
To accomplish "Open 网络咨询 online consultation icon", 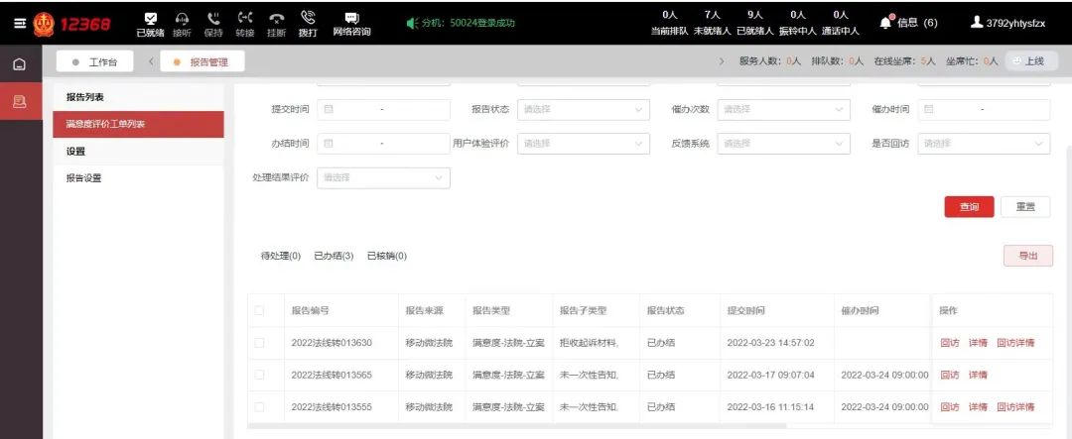I will (x=351, y=19).
